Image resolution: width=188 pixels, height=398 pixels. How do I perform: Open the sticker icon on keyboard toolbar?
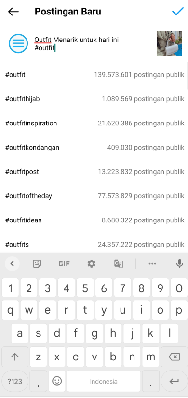37,264
